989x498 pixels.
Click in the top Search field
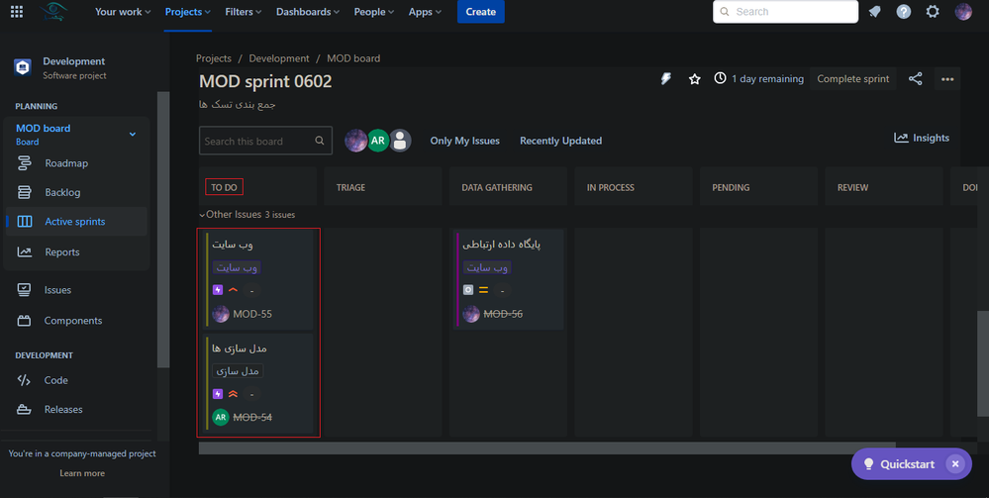click(x=785, y=11)
